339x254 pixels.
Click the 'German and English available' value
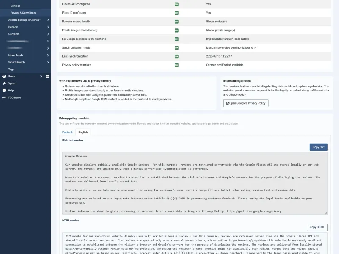coord(225,65)
